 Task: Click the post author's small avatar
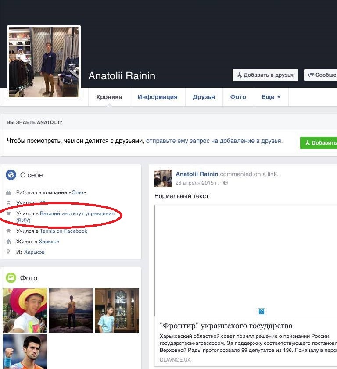[163, 178]
